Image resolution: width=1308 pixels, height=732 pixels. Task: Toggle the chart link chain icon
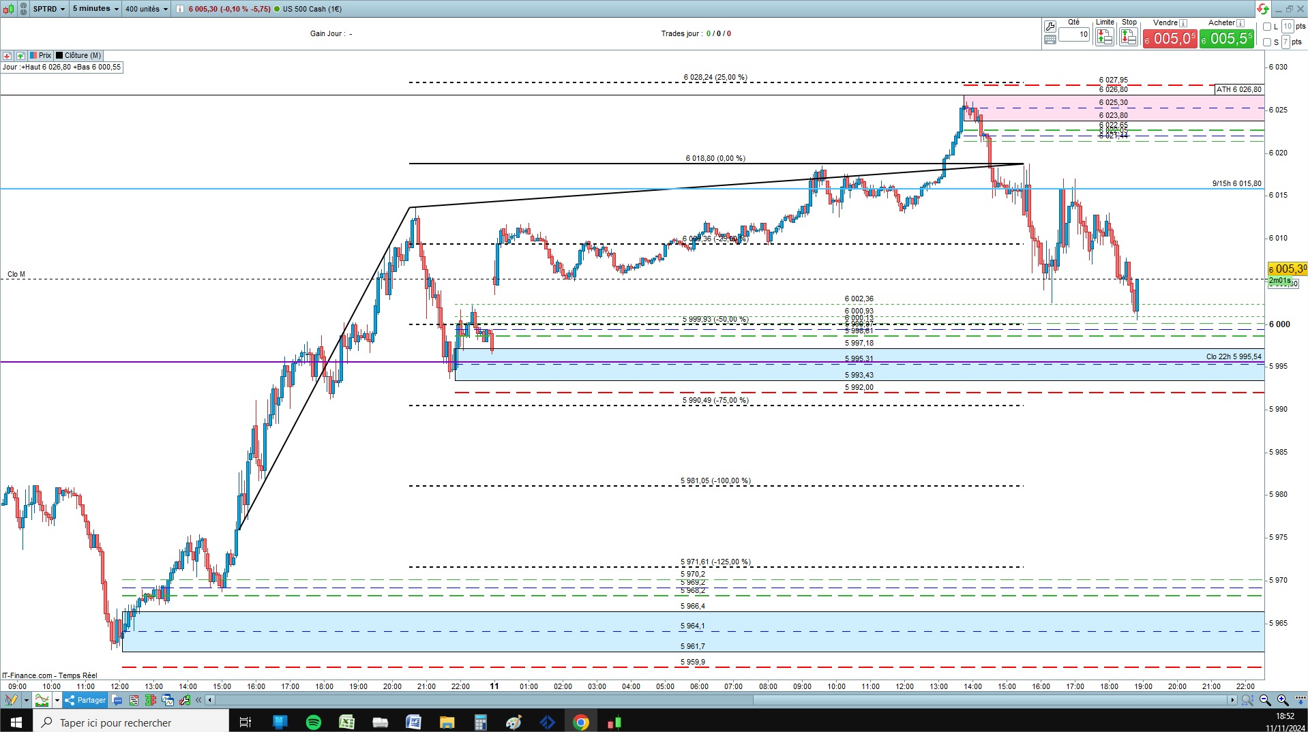pos(23,9)
